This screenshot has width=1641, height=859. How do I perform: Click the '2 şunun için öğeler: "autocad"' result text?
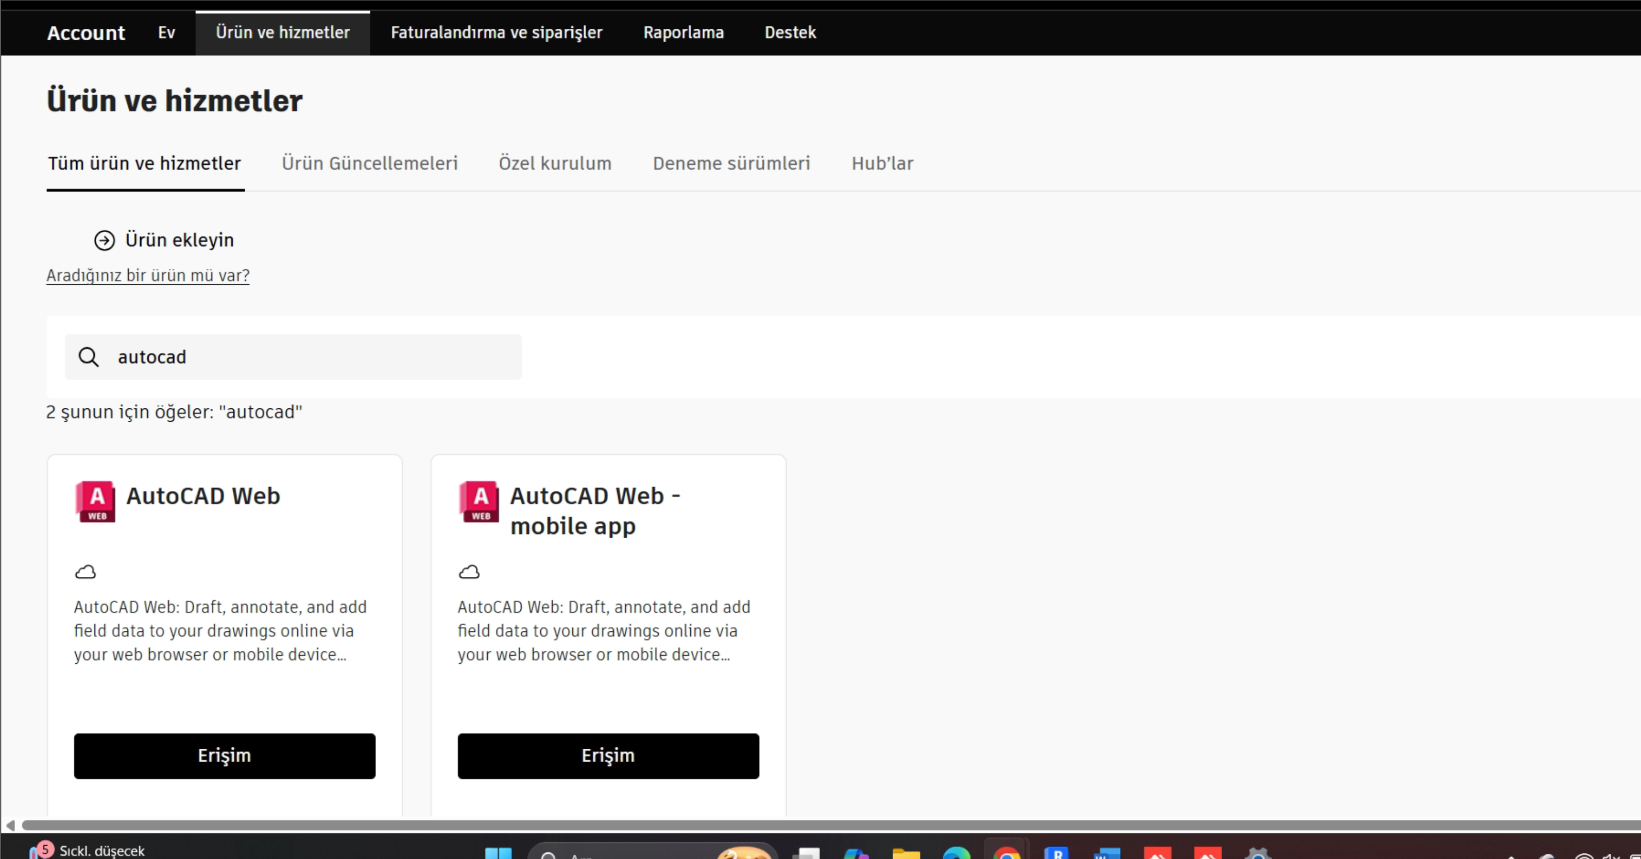174,412
